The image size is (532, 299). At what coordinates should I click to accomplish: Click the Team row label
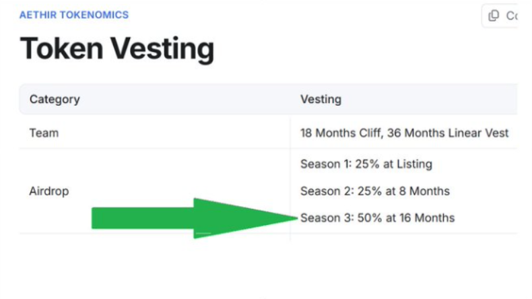[44, 133]
